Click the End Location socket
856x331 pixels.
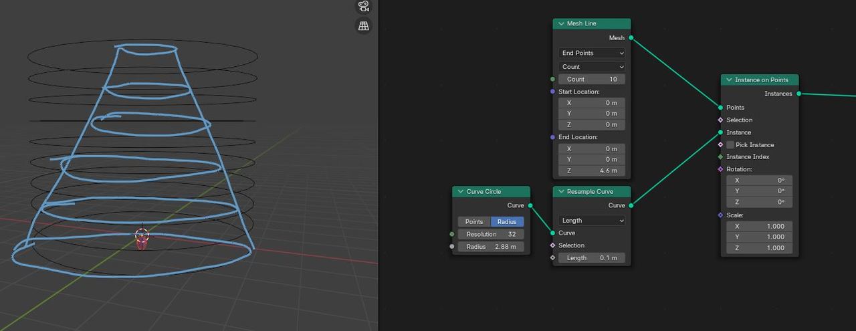click(552, 137)
